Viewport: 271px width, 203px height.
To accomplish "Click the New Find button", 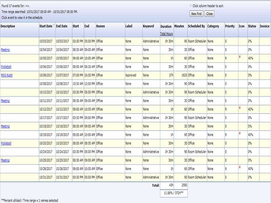I will pyautogui.click(x=196, y=14).
